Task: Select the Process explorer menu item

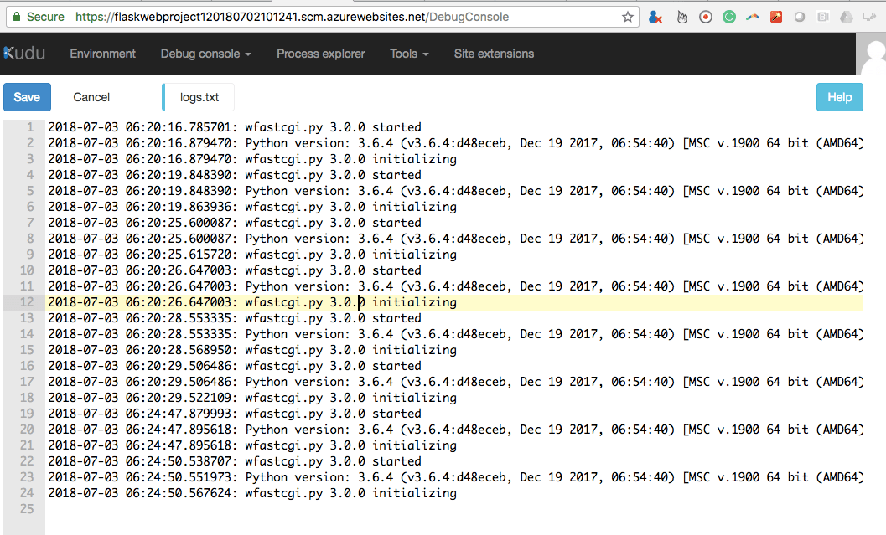Action: point(320,53)
